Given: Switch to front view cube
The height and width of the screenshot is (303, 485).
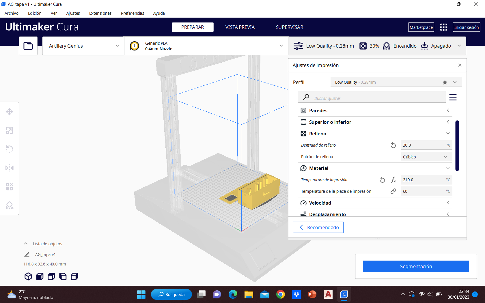Looking at the screenshot, I should (x=40, y=276).
